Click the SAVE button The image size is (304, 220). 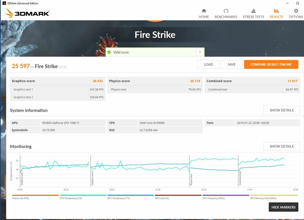tap(232, 64)
